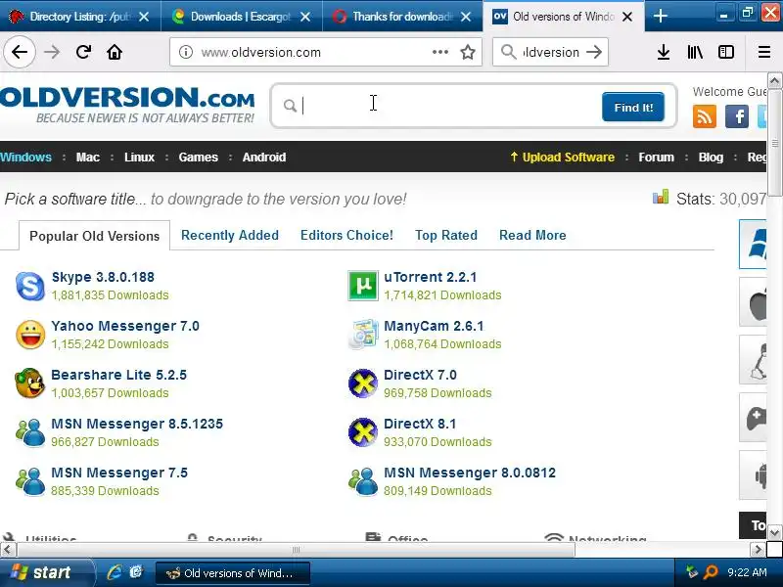
Task: Open the Downloads arrow icon in toolbar
Action: 664,52
